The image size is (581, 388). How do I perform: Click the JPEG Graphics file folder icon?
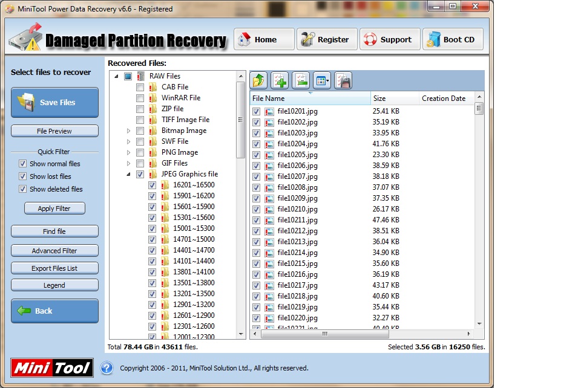tap(153, 174)
